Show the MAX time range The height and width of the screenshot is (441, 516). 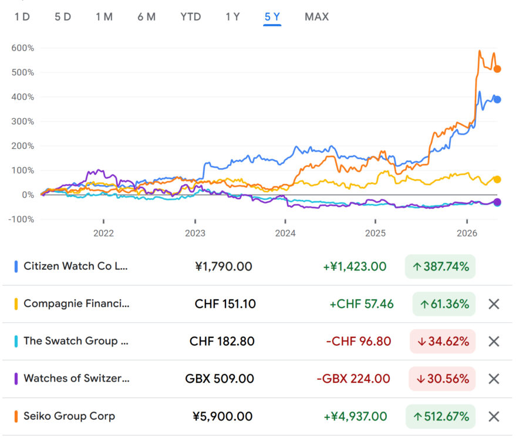tap(316, 16)
